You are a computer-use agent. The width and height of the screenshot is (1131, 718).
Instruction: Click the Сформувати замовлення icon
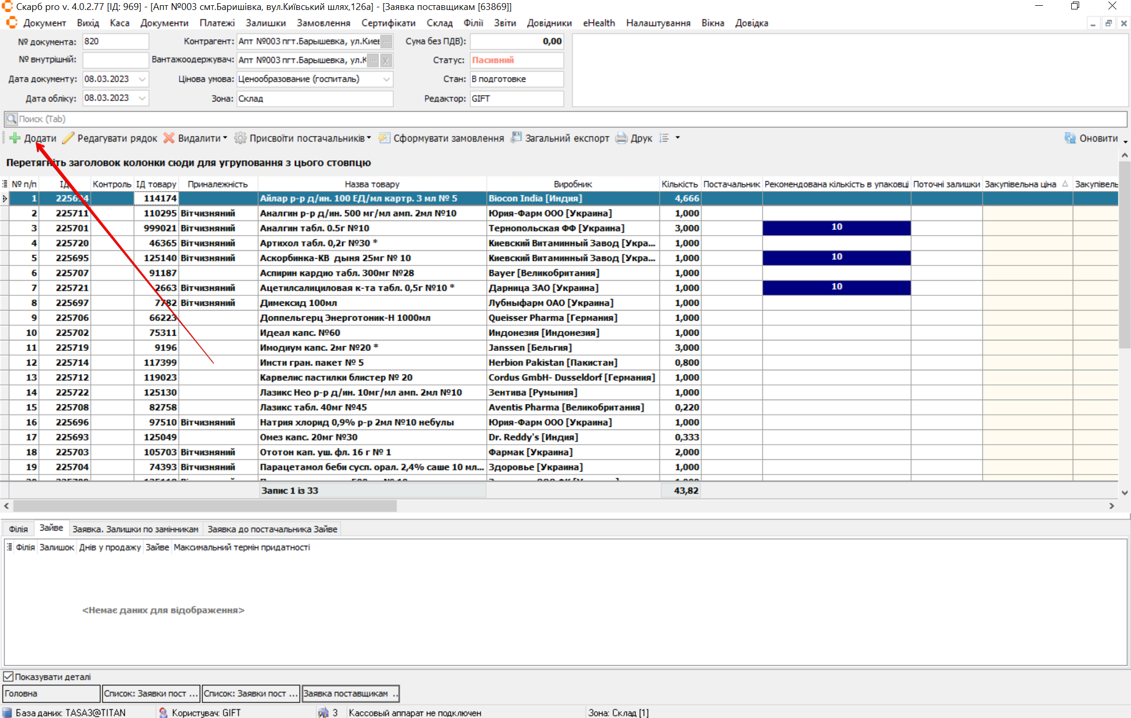pos(385,138)
